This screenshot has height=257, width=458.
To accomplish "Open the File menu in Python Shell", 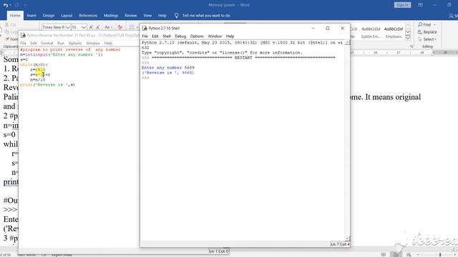I will pyautogui.click(x=145, y=36).
